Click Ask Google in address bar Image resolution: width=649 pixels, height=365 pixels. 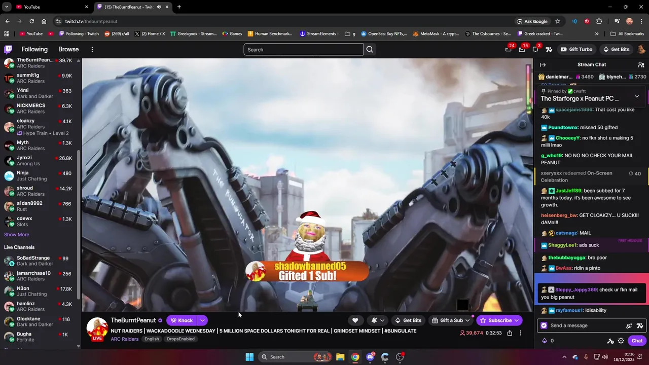point(532,21)
